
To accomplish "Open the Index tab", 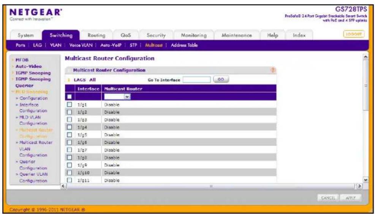I will [299, 35].
